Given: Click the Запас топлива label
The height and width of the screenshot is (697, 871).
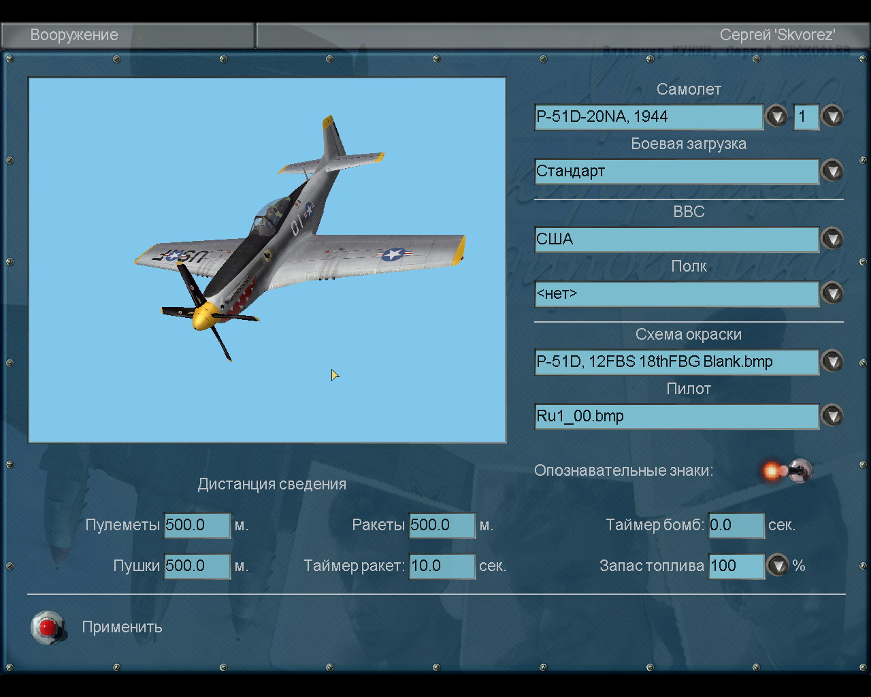Looking at the screenshot, I should [x=652, y=566].
